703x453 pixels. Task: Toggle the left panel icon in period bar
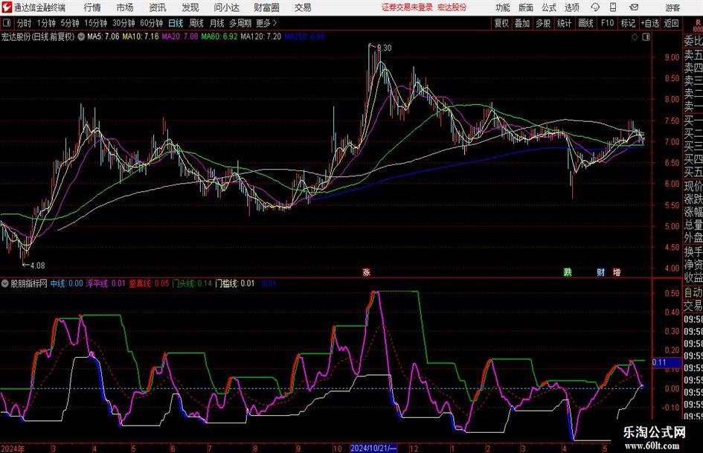click(7, 23)
